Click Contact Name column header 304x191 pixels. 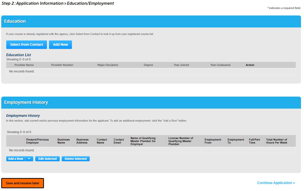point(102,141)
